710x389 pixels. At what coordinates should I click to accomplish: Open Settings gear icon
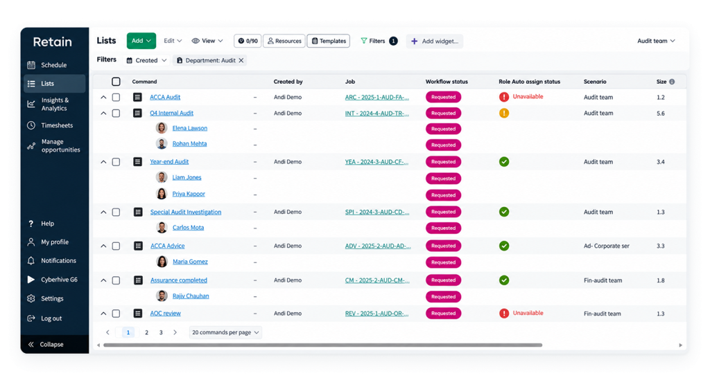pos(31,298)
